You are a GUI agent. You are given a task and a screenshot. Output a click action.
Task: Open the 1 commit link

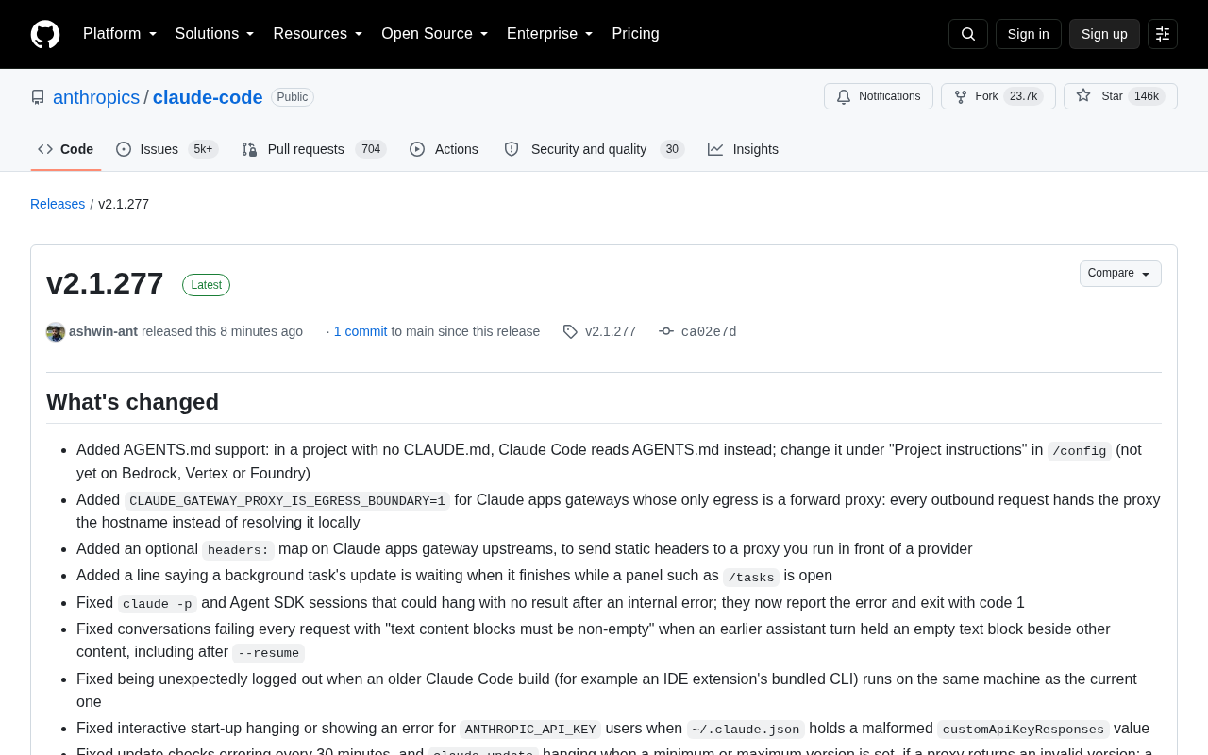pos(361,331)
